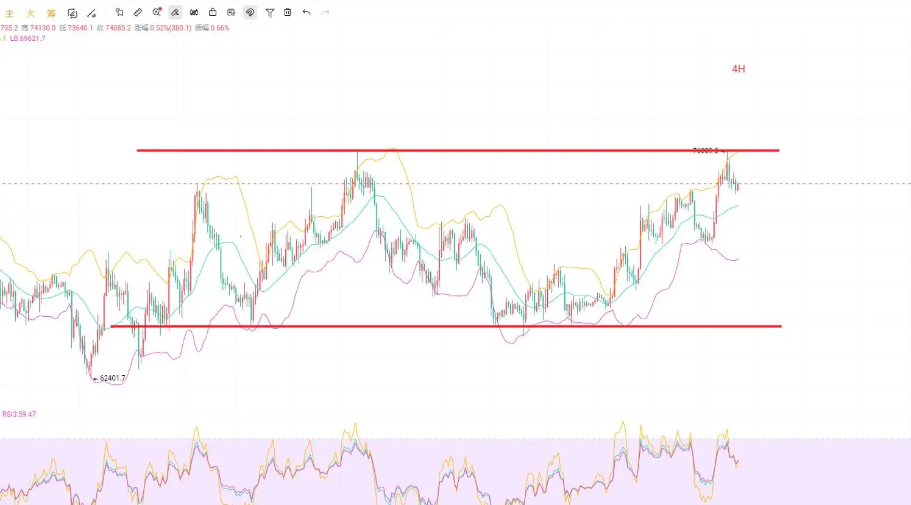This screenshot has height=505, width=911.
Task: Select the ruler measurement tool
Action: click(138, 12)
